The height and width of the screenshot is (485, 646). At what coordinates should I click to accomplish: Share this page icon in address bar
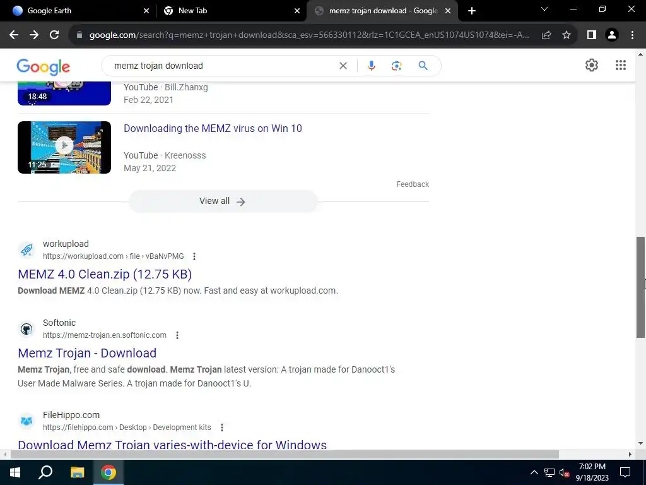(546, 35)
